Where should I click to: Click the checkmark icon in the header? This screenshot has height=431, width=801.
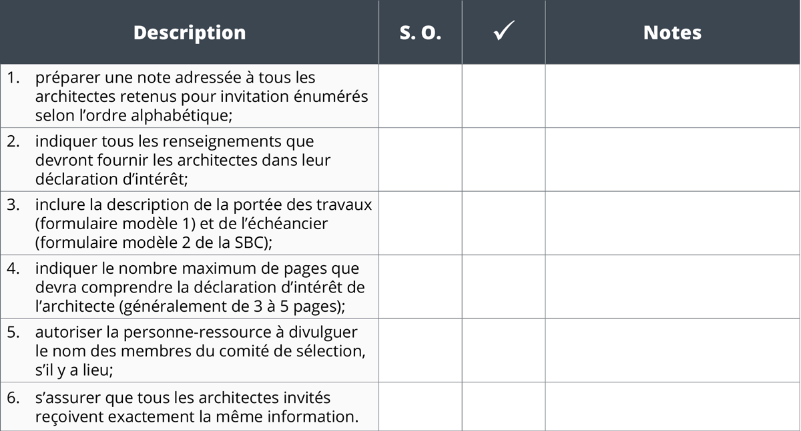[504, 32]
